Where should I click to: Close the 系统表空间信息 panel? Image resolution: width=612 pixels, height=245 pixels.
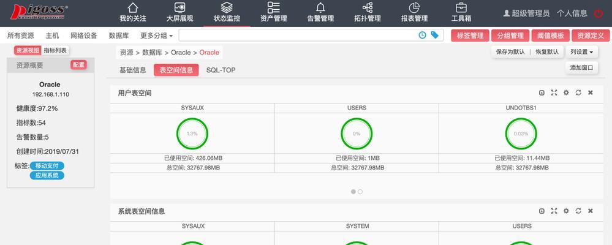[x=591, y=211]
